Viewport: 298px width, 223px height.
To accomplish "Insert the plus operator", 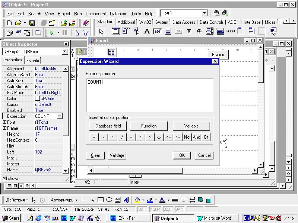I will pyautogui.click(x=94, y=137).
